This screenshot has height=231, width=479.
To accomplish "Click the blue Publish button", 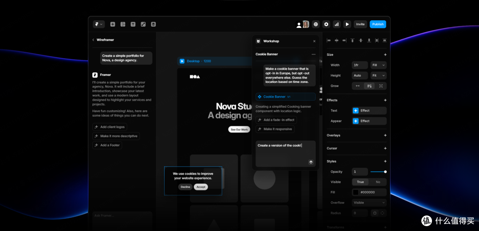I will click(x=378, y=24).
